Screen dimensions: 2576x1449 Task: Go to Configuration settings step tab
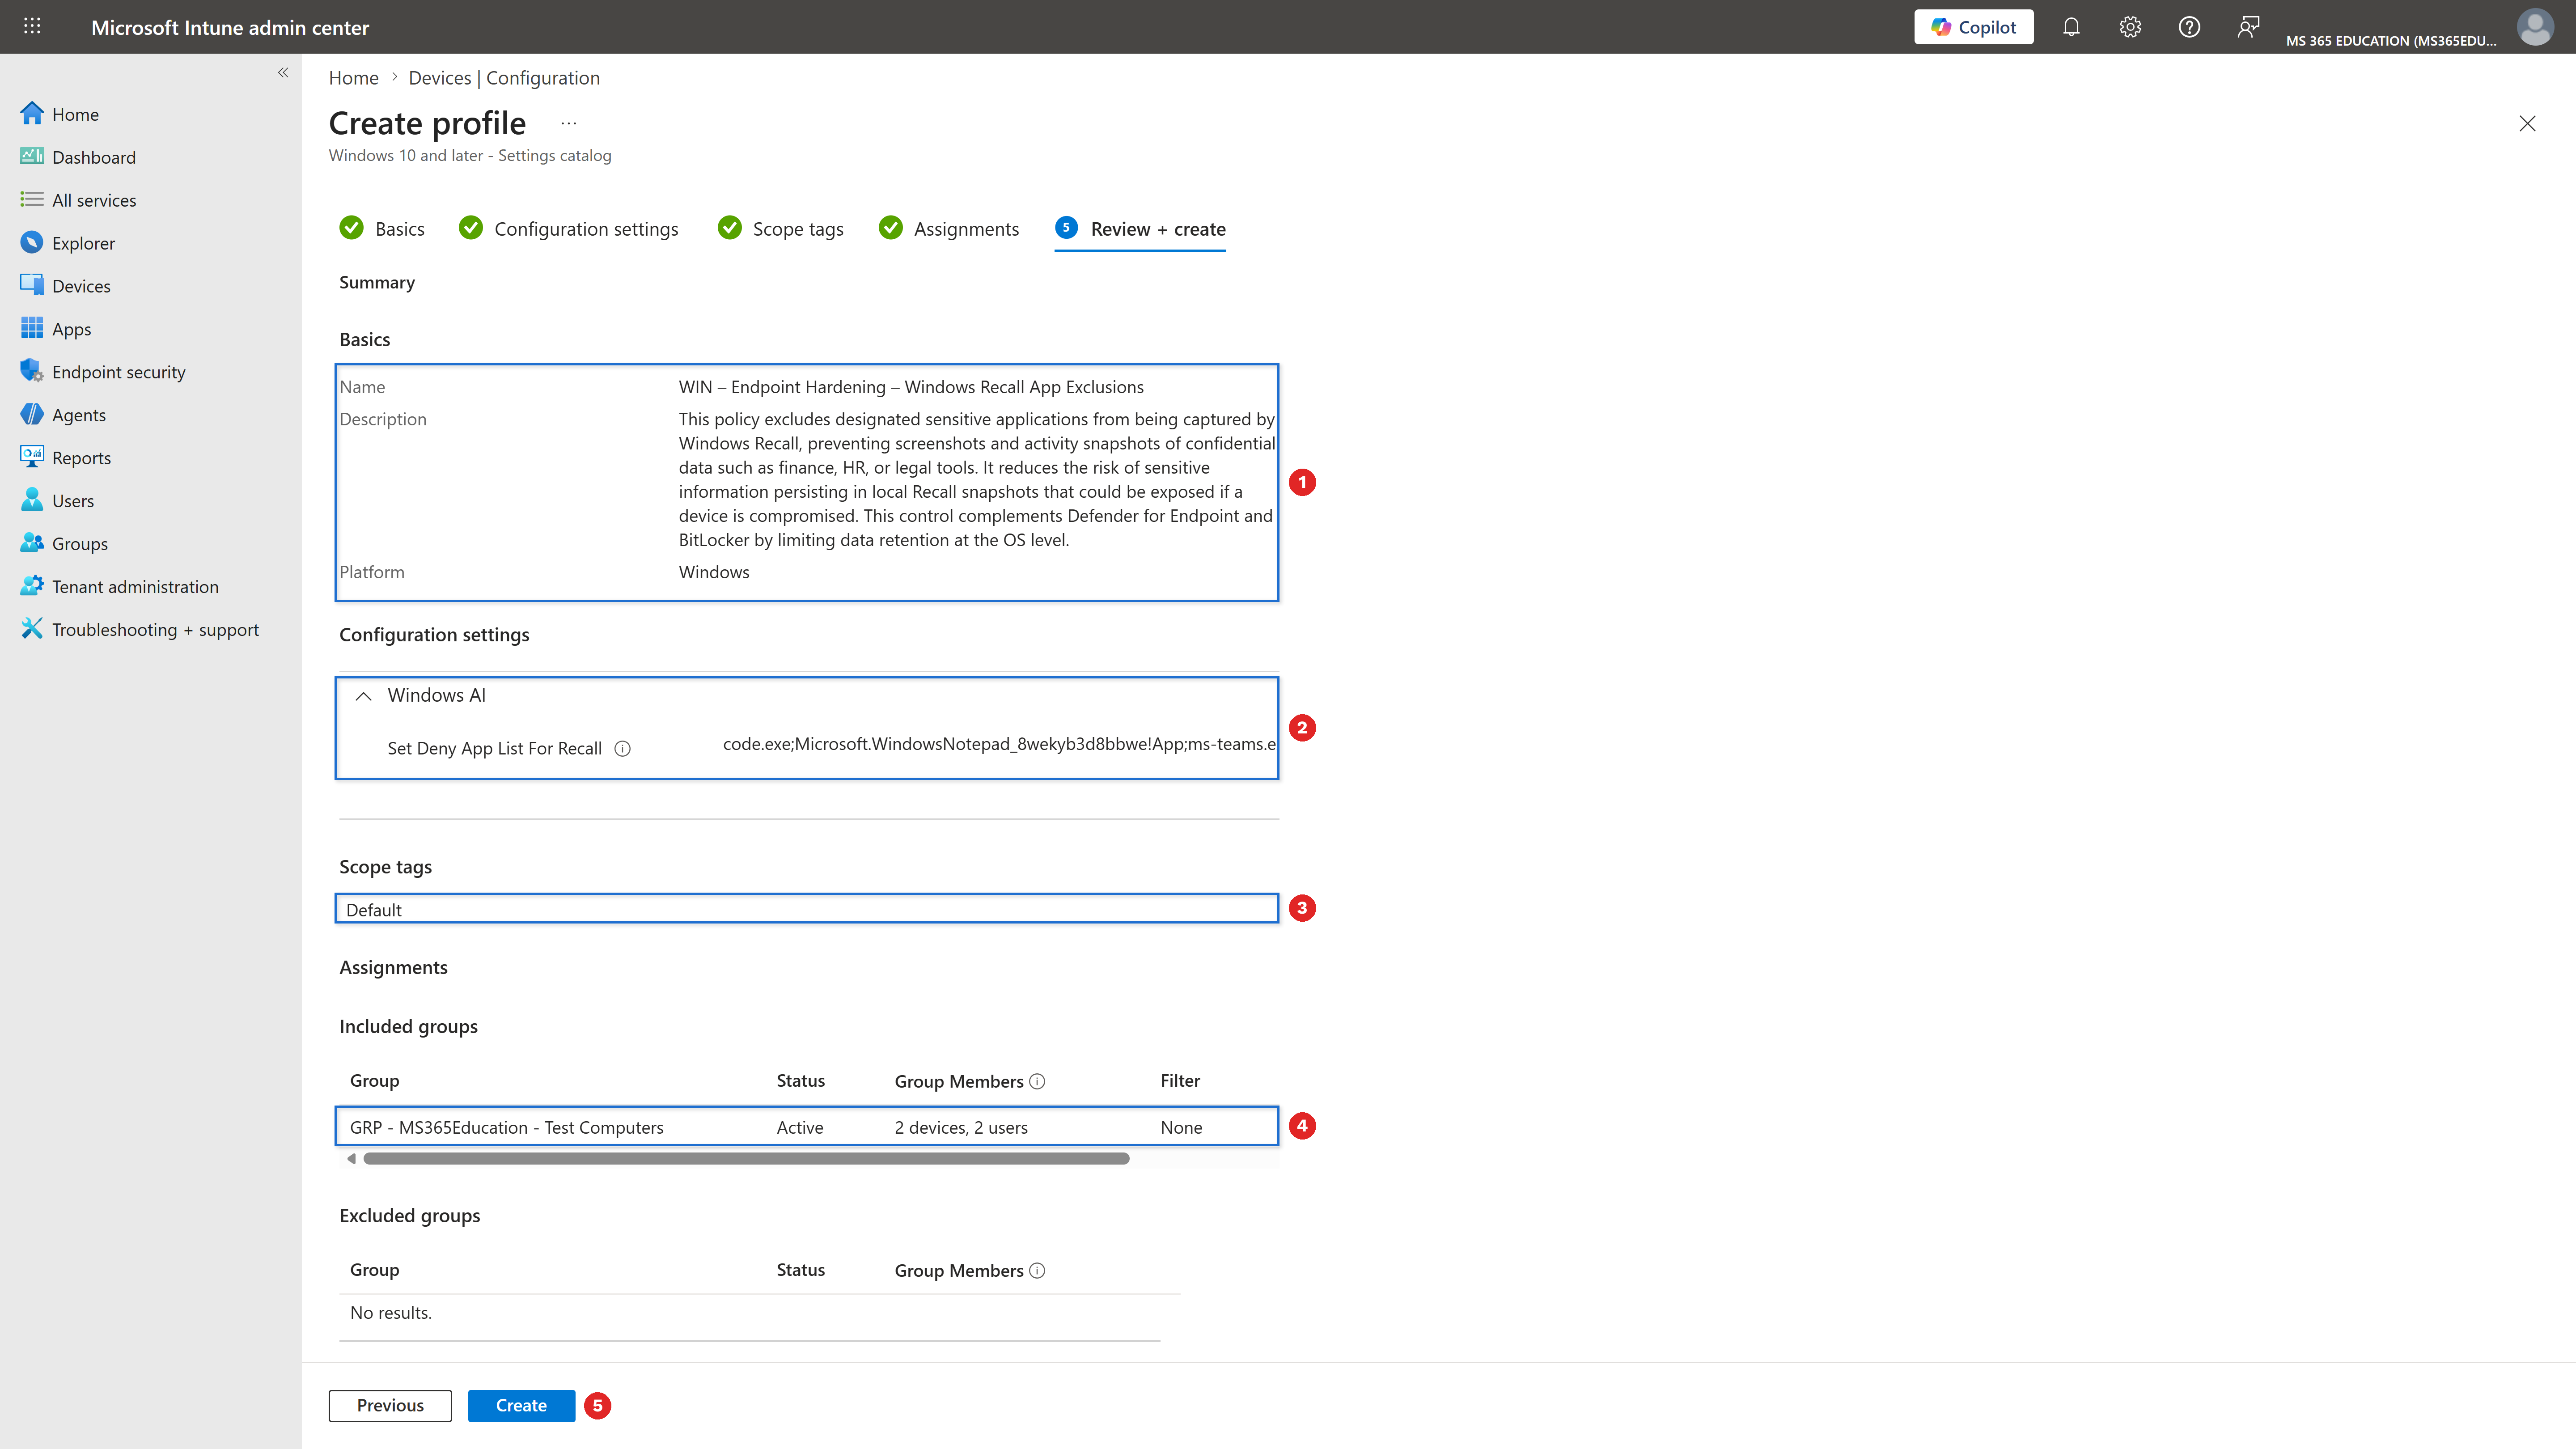click(568, 229)
